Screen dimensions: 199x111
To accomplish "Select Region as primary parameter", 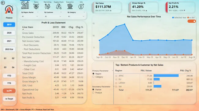I will [x=93, y=74].
